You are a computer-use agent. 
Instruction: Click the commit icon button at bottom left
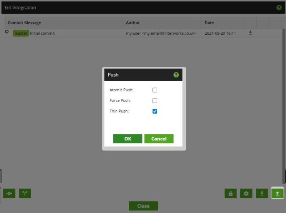(x=9, y=193)
